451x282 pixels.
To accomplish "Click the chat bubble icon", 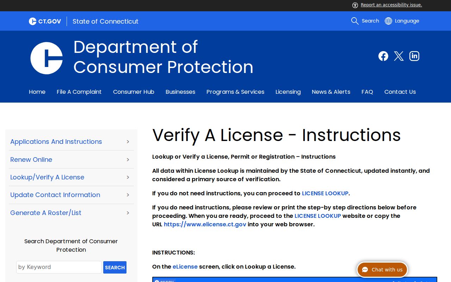I will [365, 270].
